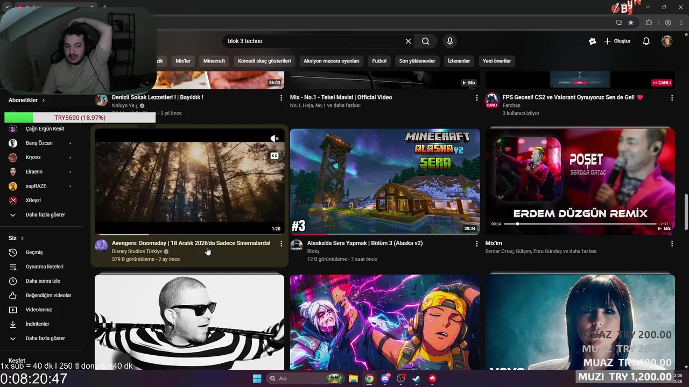Expand Daha fazla göster under Siz section

(x=41, y=338)
